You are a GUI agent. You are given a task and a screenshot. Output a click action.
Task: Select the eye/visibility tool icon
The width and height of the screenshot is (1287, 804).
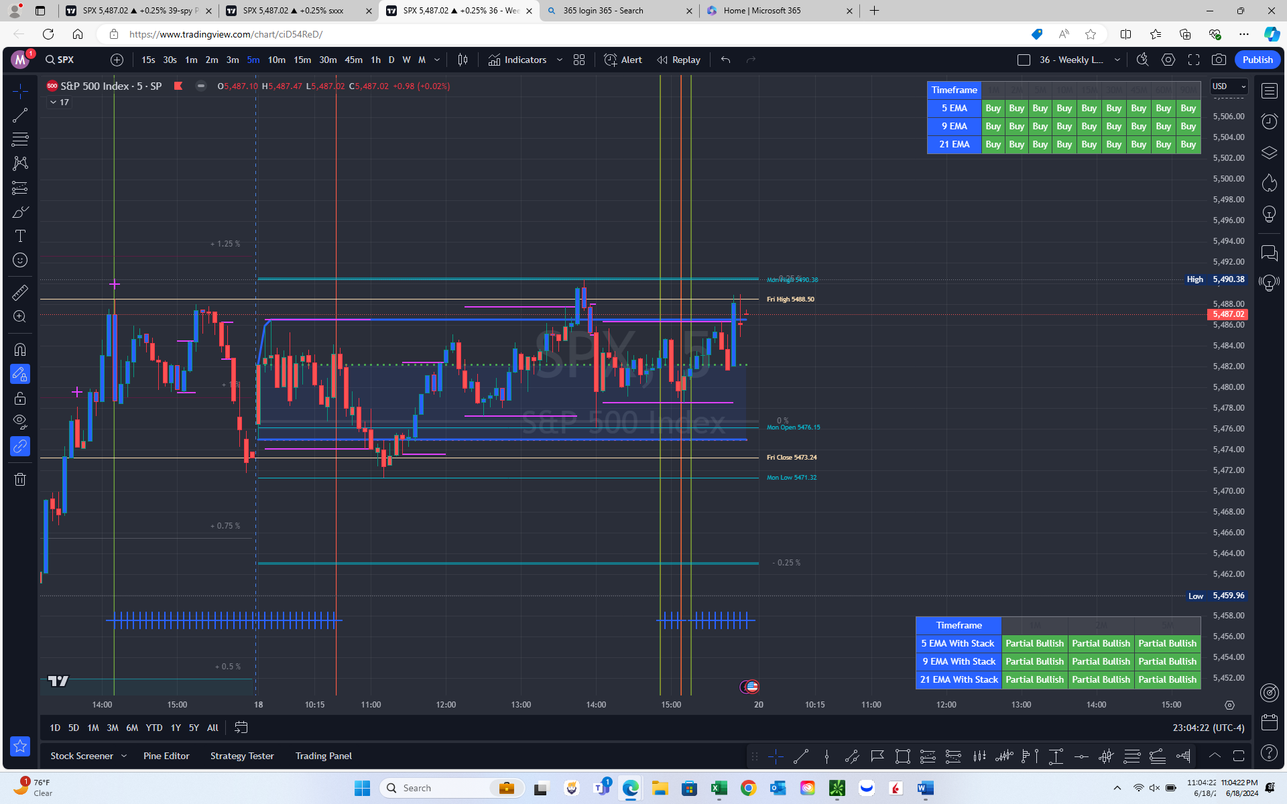point(20,422)
